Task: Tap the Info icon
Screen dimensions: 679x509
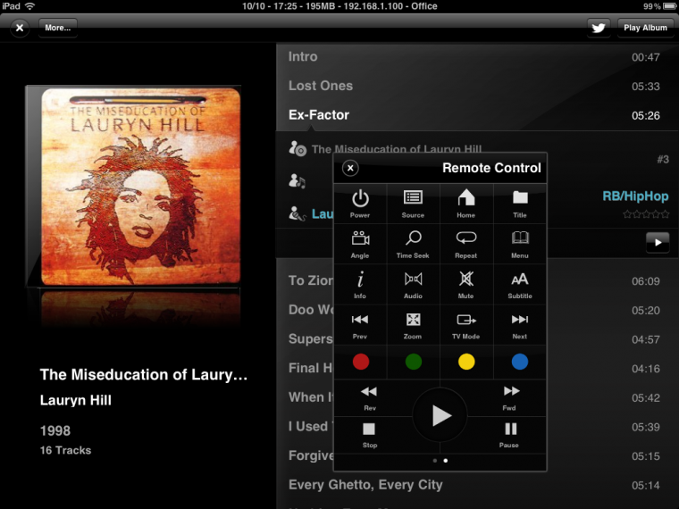Action: tap(360, 283)
